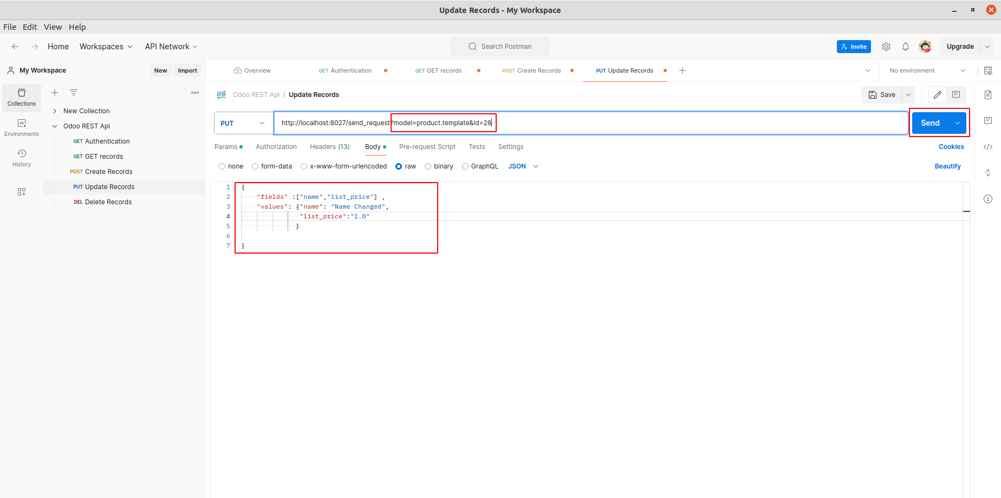
Task: Click the HTTP request type icon
Action: (222, 95)
